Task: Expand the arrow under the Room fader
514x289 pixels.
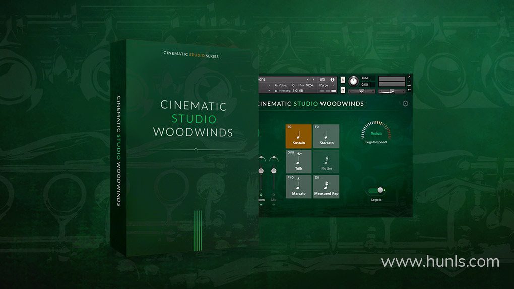Action: coord(261,205)
